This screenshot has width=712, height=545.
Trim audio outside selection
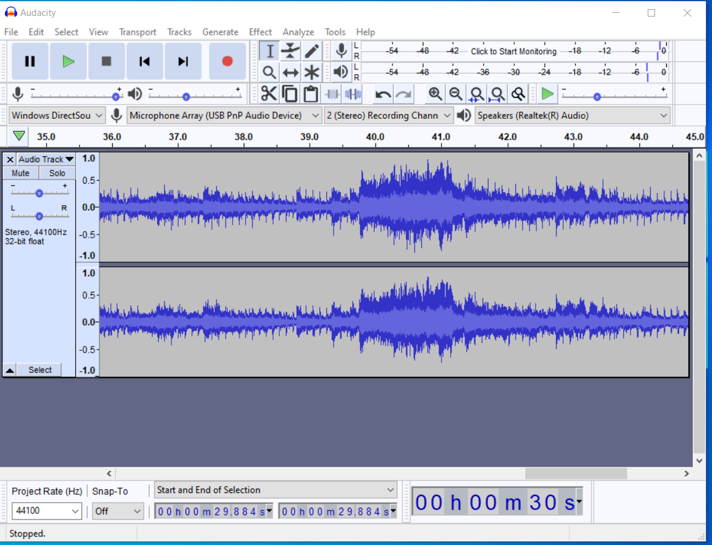pos(332,94)
